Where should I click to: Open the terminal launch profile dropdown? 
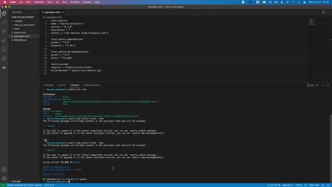coord(320,85)
